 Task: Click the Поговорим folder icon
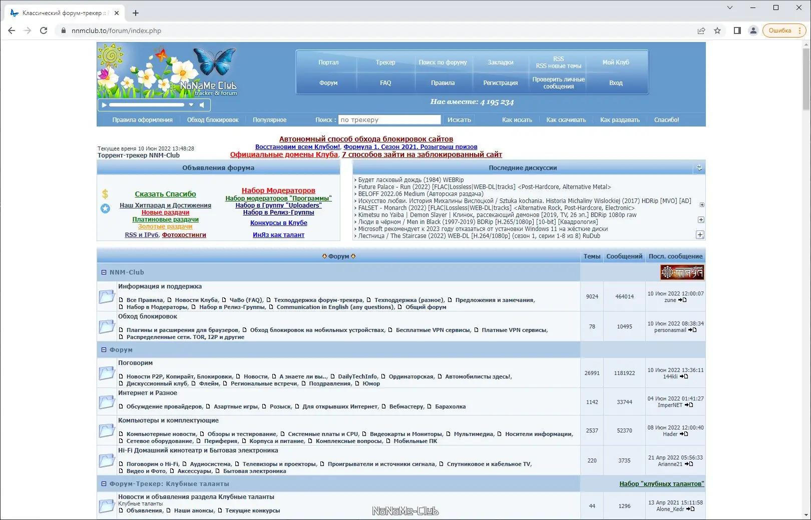(x=107, y=373)
